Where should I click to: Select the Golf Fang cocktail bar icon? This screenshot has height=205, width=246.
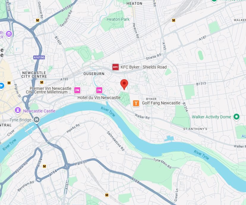pyautogui.click(x=136, y=103)
